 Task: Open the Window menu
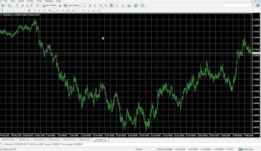(49, 1)
